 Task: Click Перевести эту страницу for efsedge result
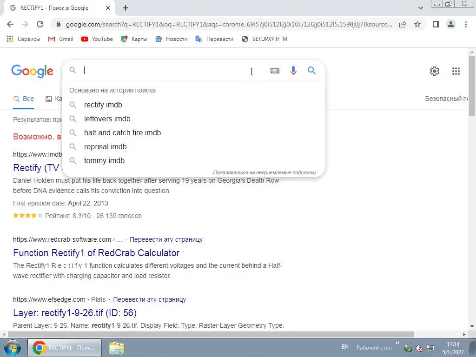point(150,299)
